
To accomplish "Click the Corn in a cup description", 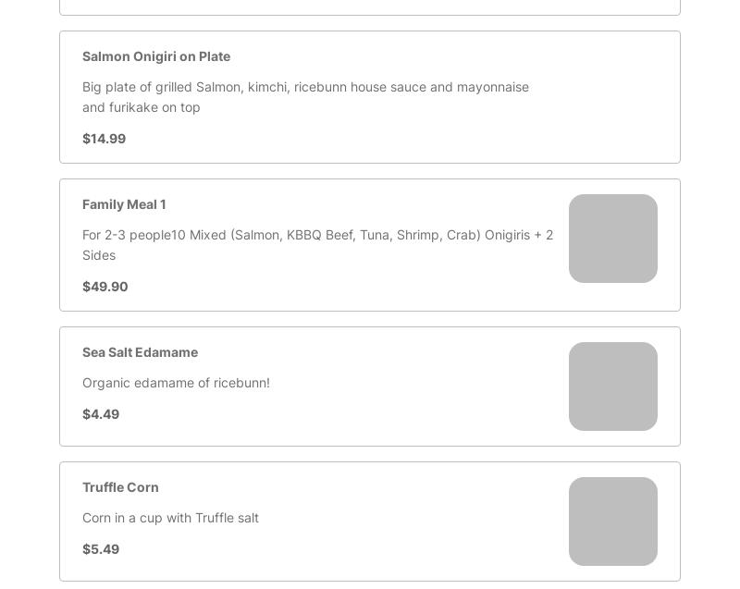I will tap(170, 518).
